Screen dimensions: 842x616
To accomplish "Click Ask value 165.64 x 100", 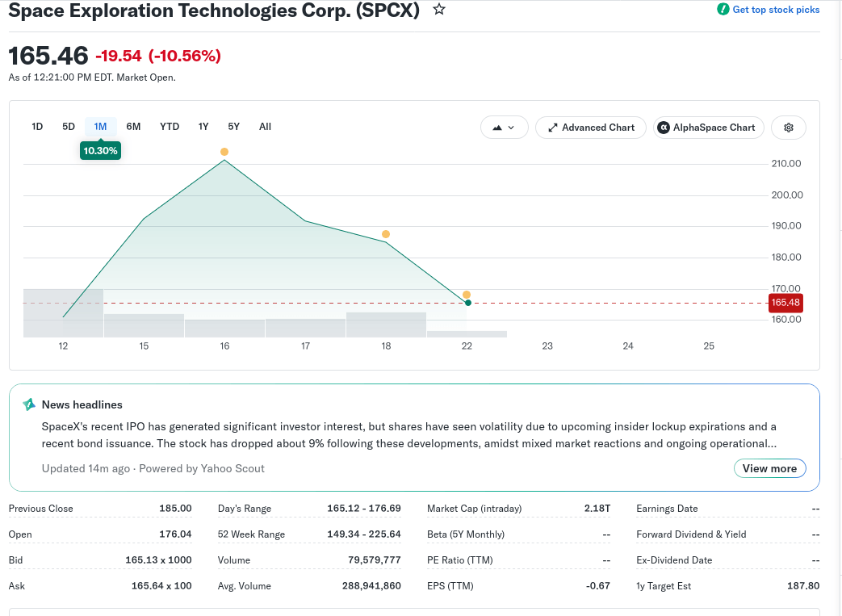I will click(x=161, y=586).
